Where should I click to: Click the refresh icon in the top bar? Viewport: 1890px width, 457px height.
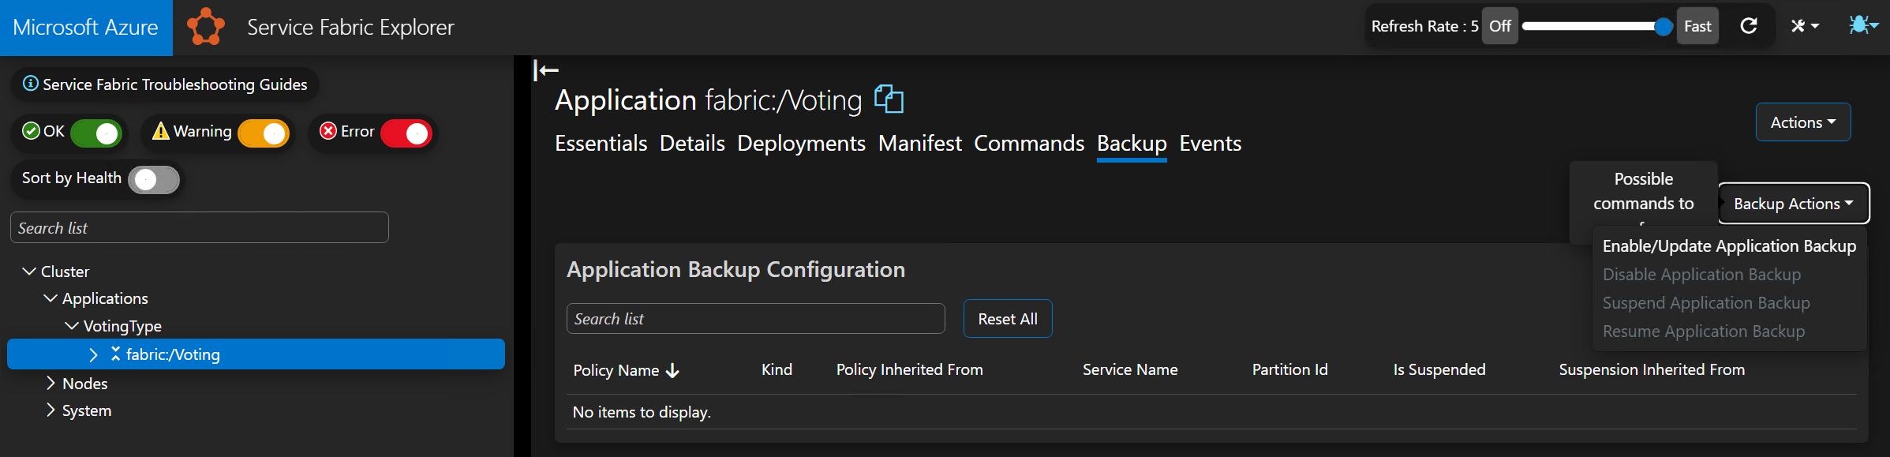[x=1749, y=26]
